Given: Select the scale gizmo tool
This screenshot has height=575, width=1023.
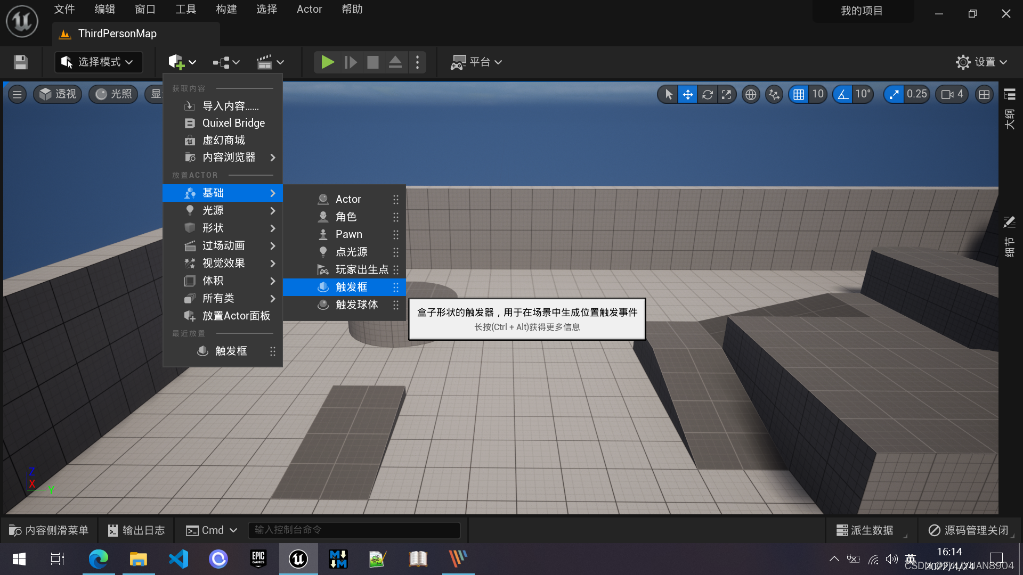Looking at the screenshot, I should tap(726, 95).
